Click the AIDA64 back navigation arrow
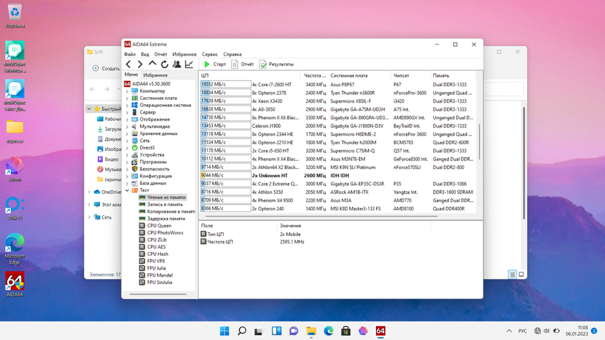 128,64
